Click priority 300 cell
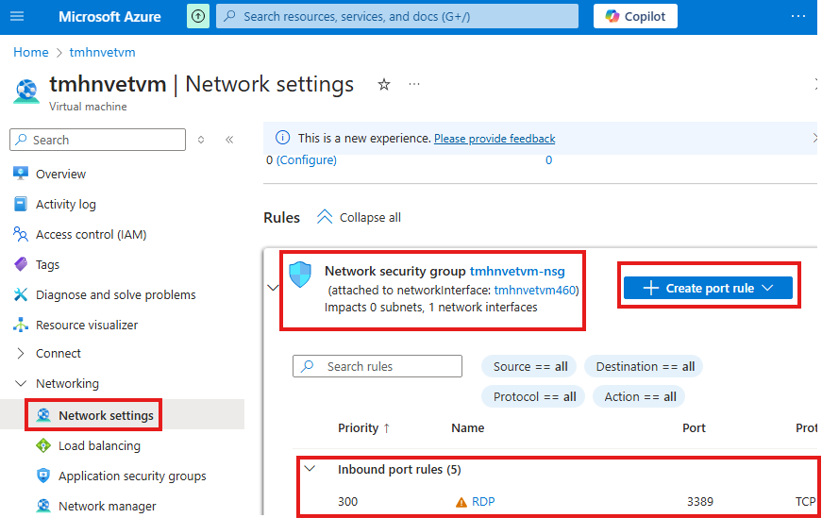822x518 pixels. [x=347, y=502]
